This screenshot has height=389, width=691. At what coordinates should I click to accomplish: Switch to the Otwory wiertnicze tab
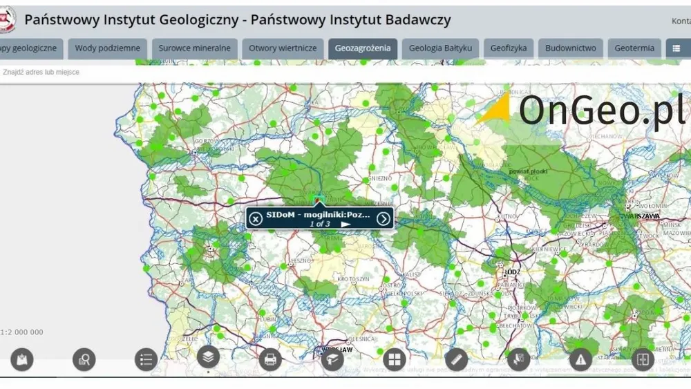[283, 48]
